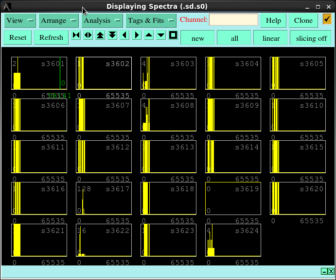Open the Arrange dropdown menu
This screenshot has height=280, width=336.
58,20
